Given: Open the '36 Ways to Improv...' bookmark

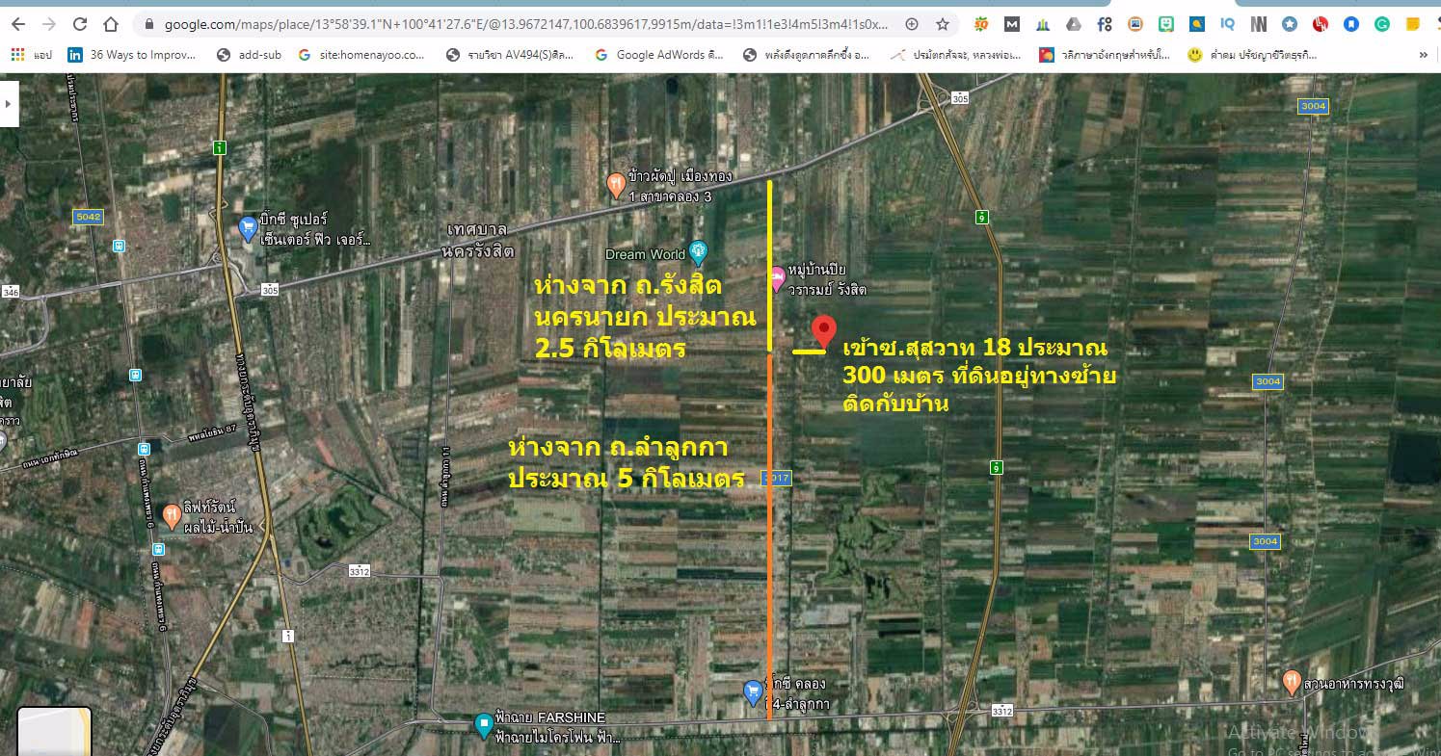Looking at the screenshot, I should click(131, 55).
